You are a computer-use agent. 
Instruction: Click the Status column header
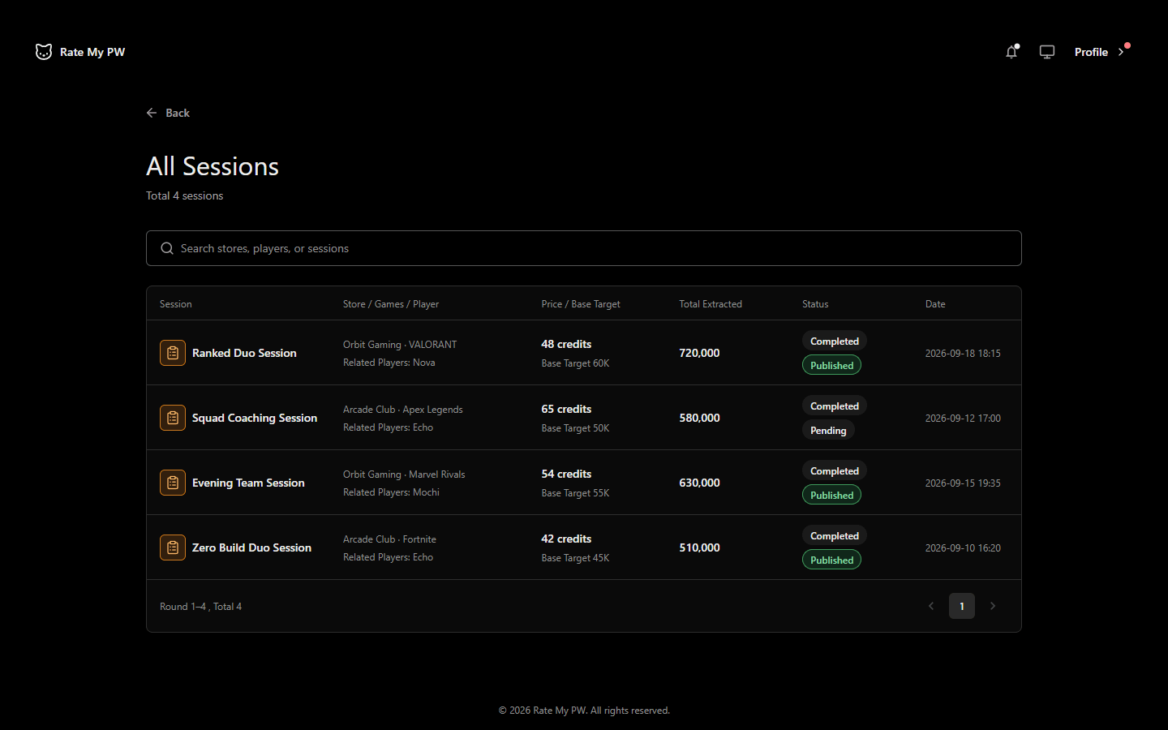[815, 304]
